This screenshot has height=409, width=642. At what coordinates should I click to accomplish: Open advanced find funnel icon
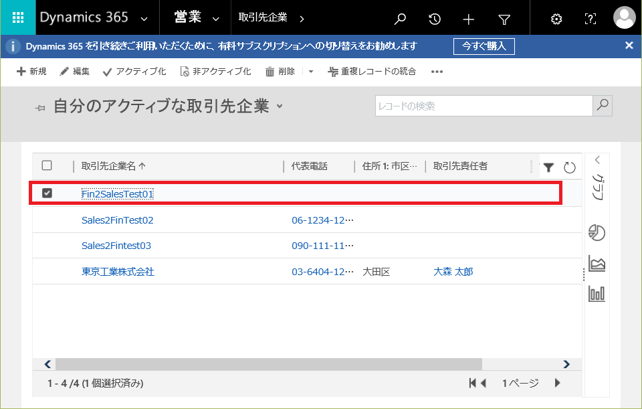tap(504, 19)
